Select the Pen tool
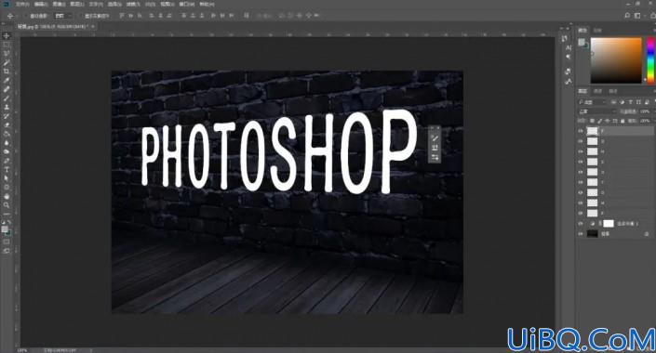The image size is (656, 353). click(7, 161)
